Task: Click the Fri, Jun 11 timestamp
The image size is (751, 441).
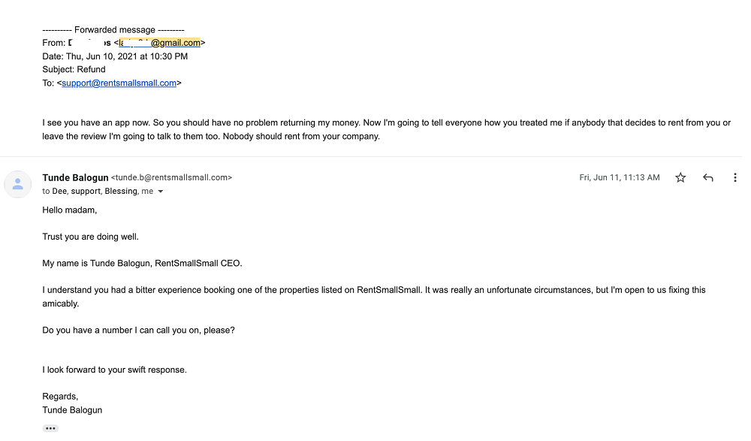Action: (x=619, y=178)
